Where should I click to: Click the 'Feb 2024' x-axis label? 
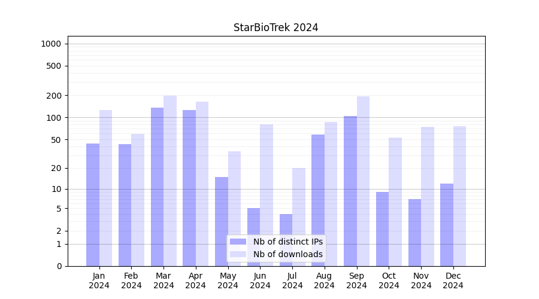[x=131, y=280]
